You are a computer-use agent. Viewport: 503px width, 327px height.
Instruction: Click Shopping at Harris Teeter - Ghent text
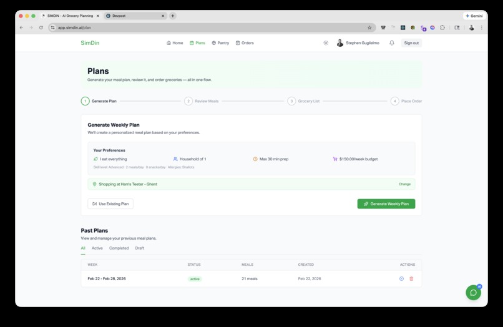[128, 184]
